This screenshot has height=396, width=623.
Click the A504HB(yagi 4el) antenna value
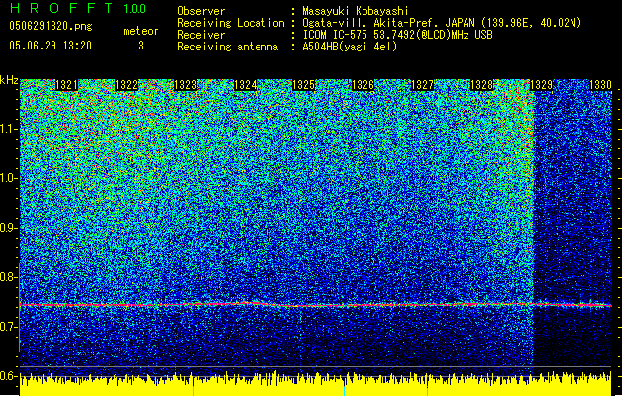pyautogui.click(x=350, y=47)
